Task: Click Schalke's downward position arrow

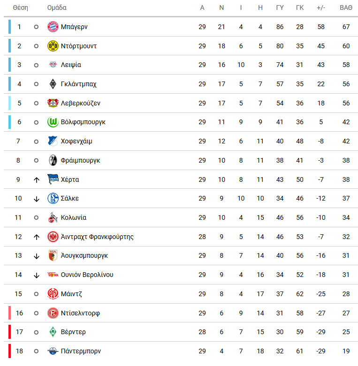Action: click(x=36, y=199)
